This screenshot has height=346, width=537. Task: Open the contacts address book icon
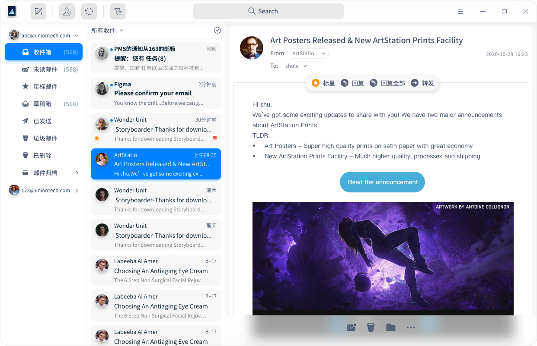[x=67, y=12]
